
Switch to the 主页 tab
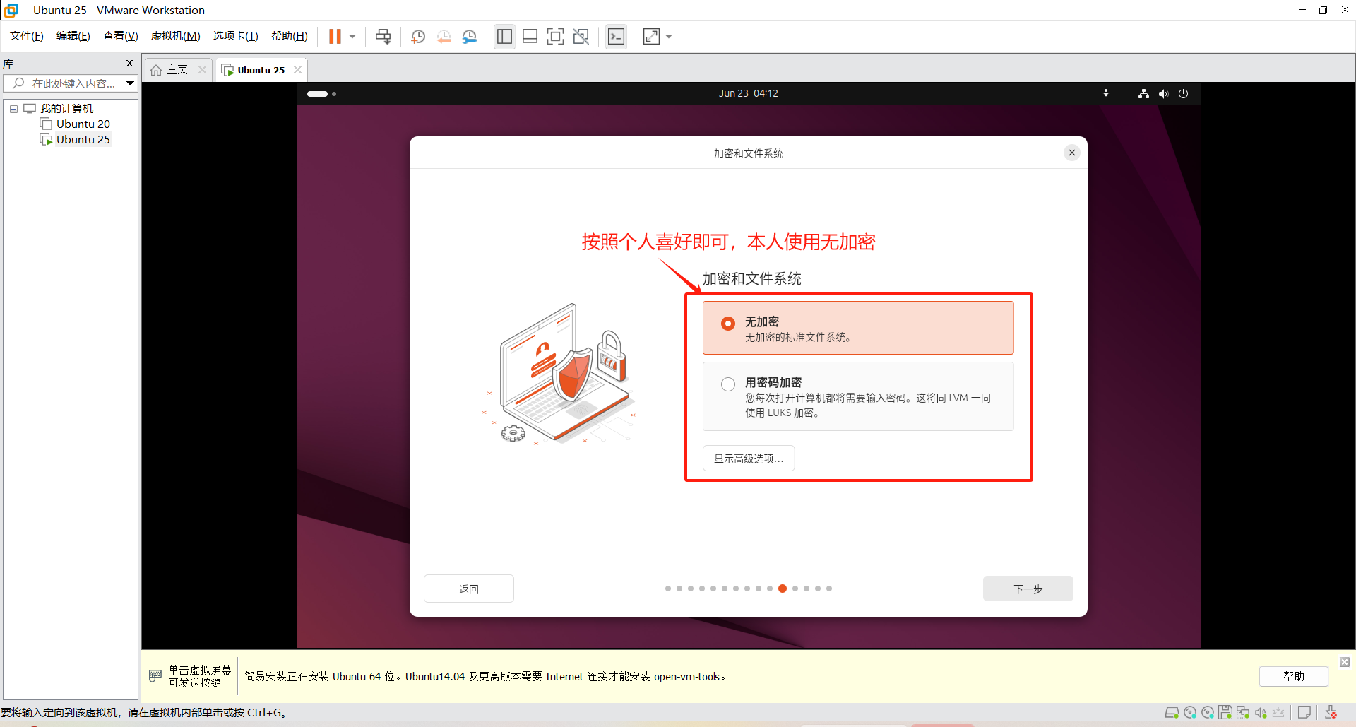tap(176, 69)
